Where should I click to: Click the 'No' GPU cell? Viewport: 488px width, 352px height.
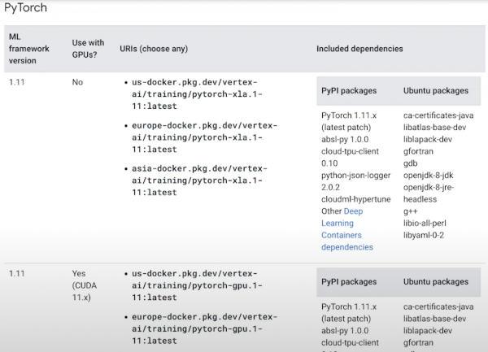click(x=77, y=82)
